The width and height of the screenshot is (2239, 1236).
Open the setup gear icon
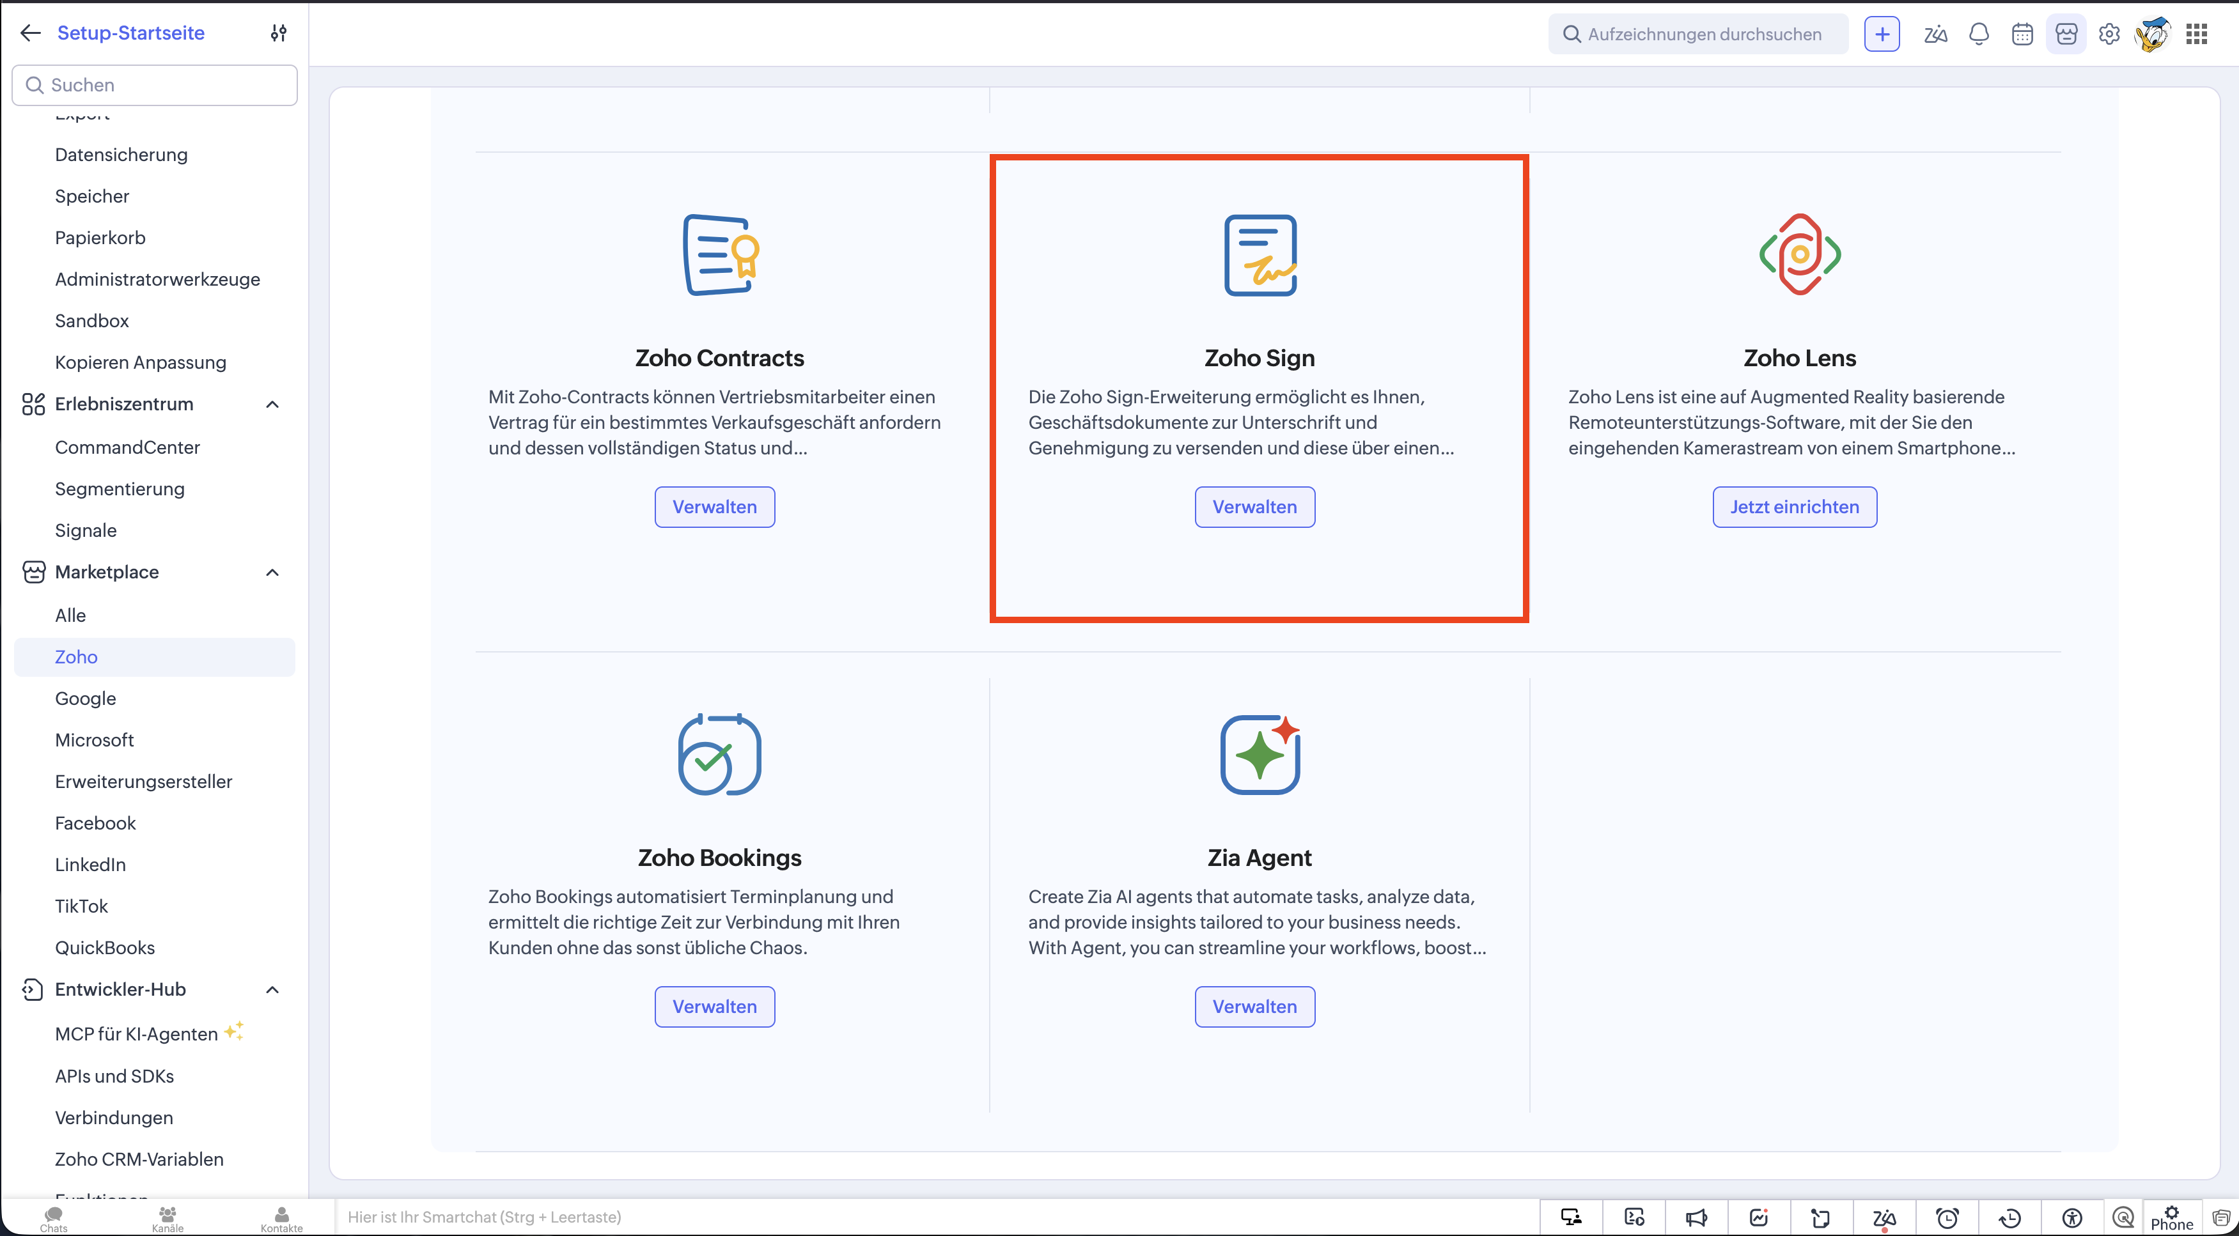2109,34
